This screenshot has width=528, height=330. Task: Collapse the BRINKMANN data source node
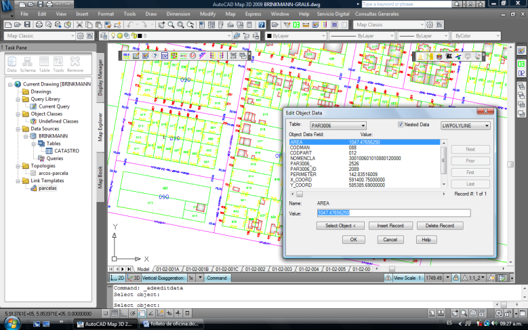pyautogui.click(x=26, y=136)
